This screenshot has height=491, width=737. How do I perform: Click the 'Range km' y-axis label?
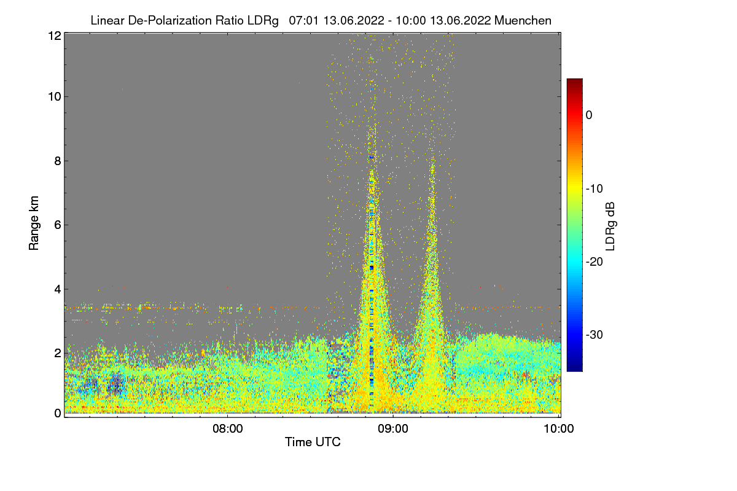tap(34, 223)
